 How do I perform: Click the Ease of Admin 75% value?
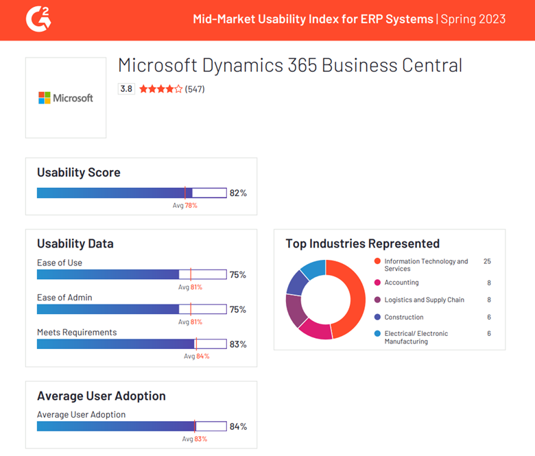pyautogui.click(x=238, y=309)
